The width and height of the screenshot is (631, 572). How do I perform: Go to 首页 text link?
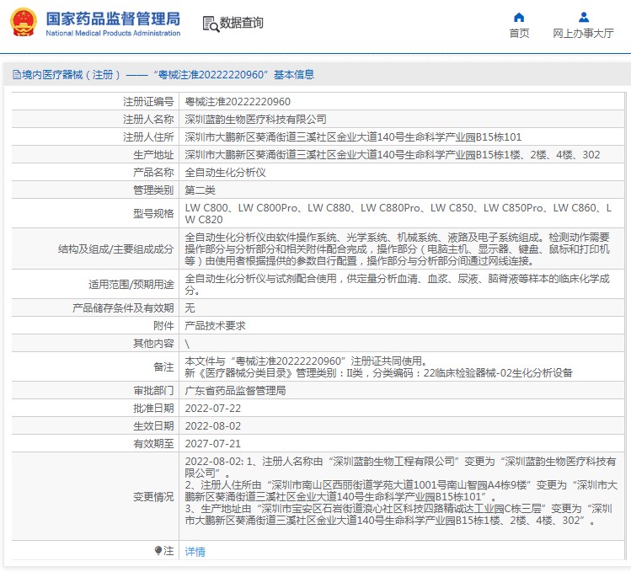519,34
